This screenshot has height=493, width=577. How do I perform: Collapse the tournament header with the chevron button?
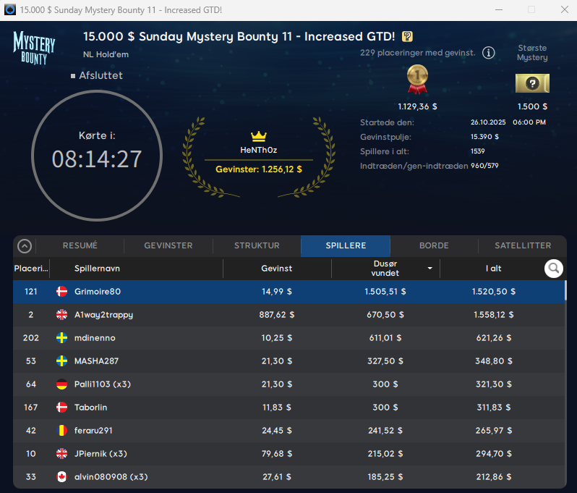[25, 246]
